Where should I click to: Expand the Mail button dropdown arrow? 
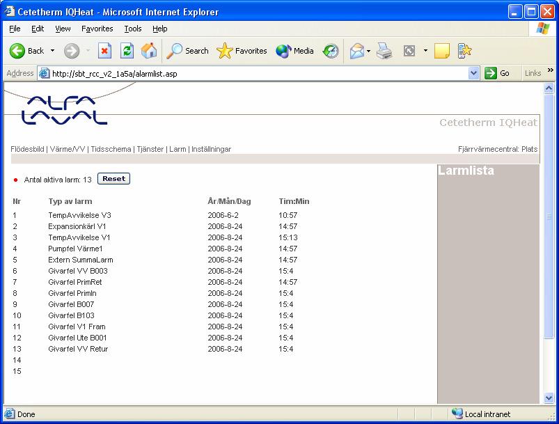pos(369,51)
